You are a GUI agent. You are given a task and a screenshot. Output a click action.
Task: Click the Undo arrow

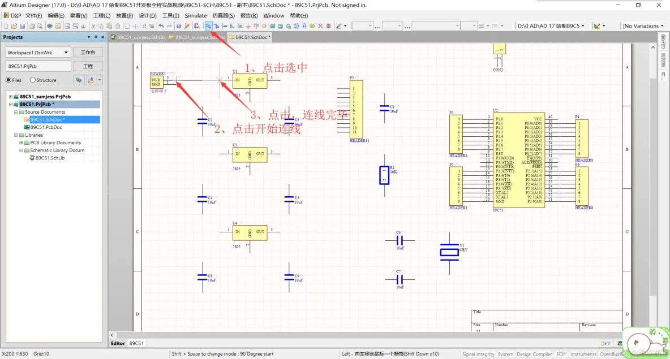pos(161,26)
